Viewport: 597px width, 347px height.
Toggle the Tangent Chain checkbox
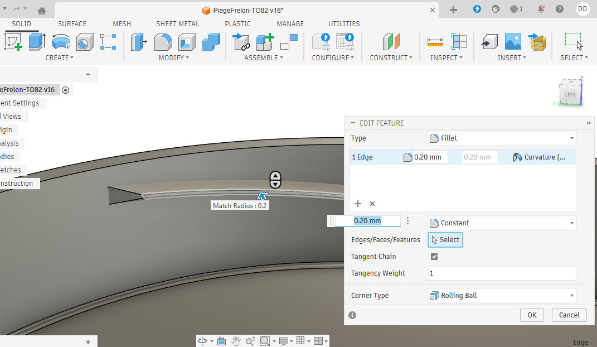pyautogui.click(x=434, y=257)
